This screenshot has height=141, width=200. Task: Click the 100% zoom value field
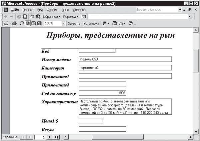(x=53, y=23)
